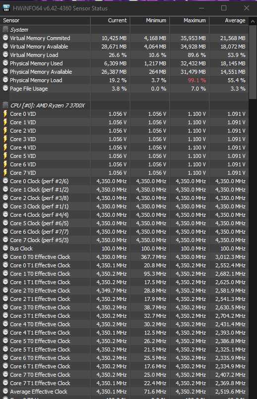Screen dimensions: 257x399
Task: Click the HWiNFO64 app icon in title bar
Action: (6, 8)
